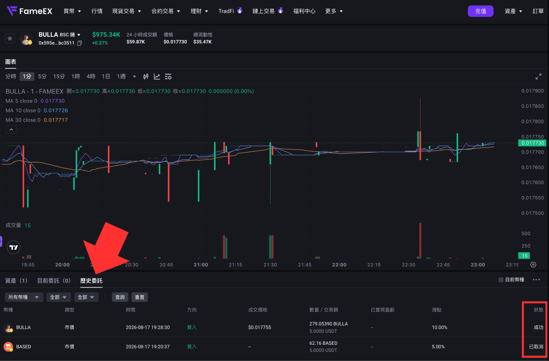
Task: Expand more timeframe options arrow
Action: pos(134,77)
